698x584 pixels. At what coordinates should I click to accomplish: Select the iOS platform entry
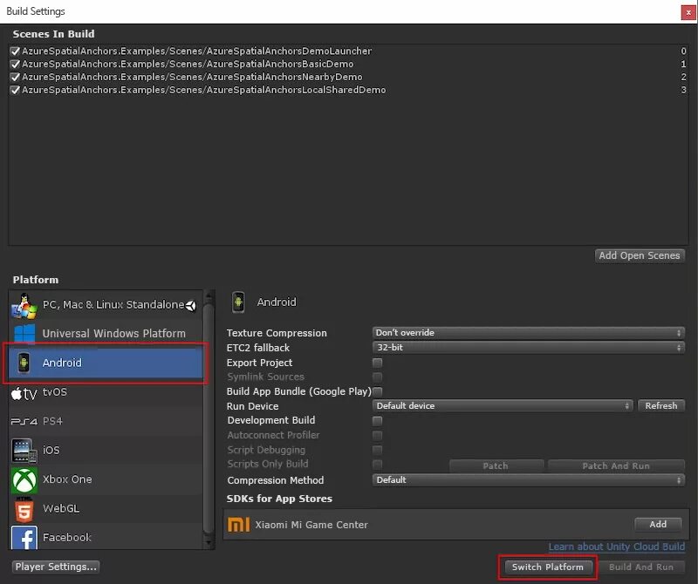coord(105,450)
